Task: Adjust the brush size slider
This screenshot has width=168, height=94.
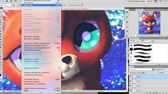Action: 140,43
